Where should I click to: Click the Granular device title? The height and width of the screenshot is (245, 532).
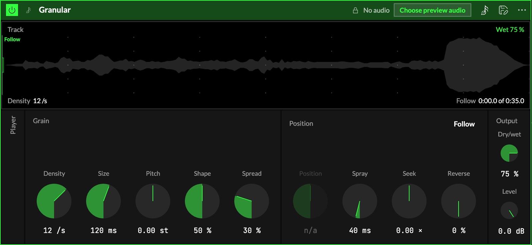(55, 10)
